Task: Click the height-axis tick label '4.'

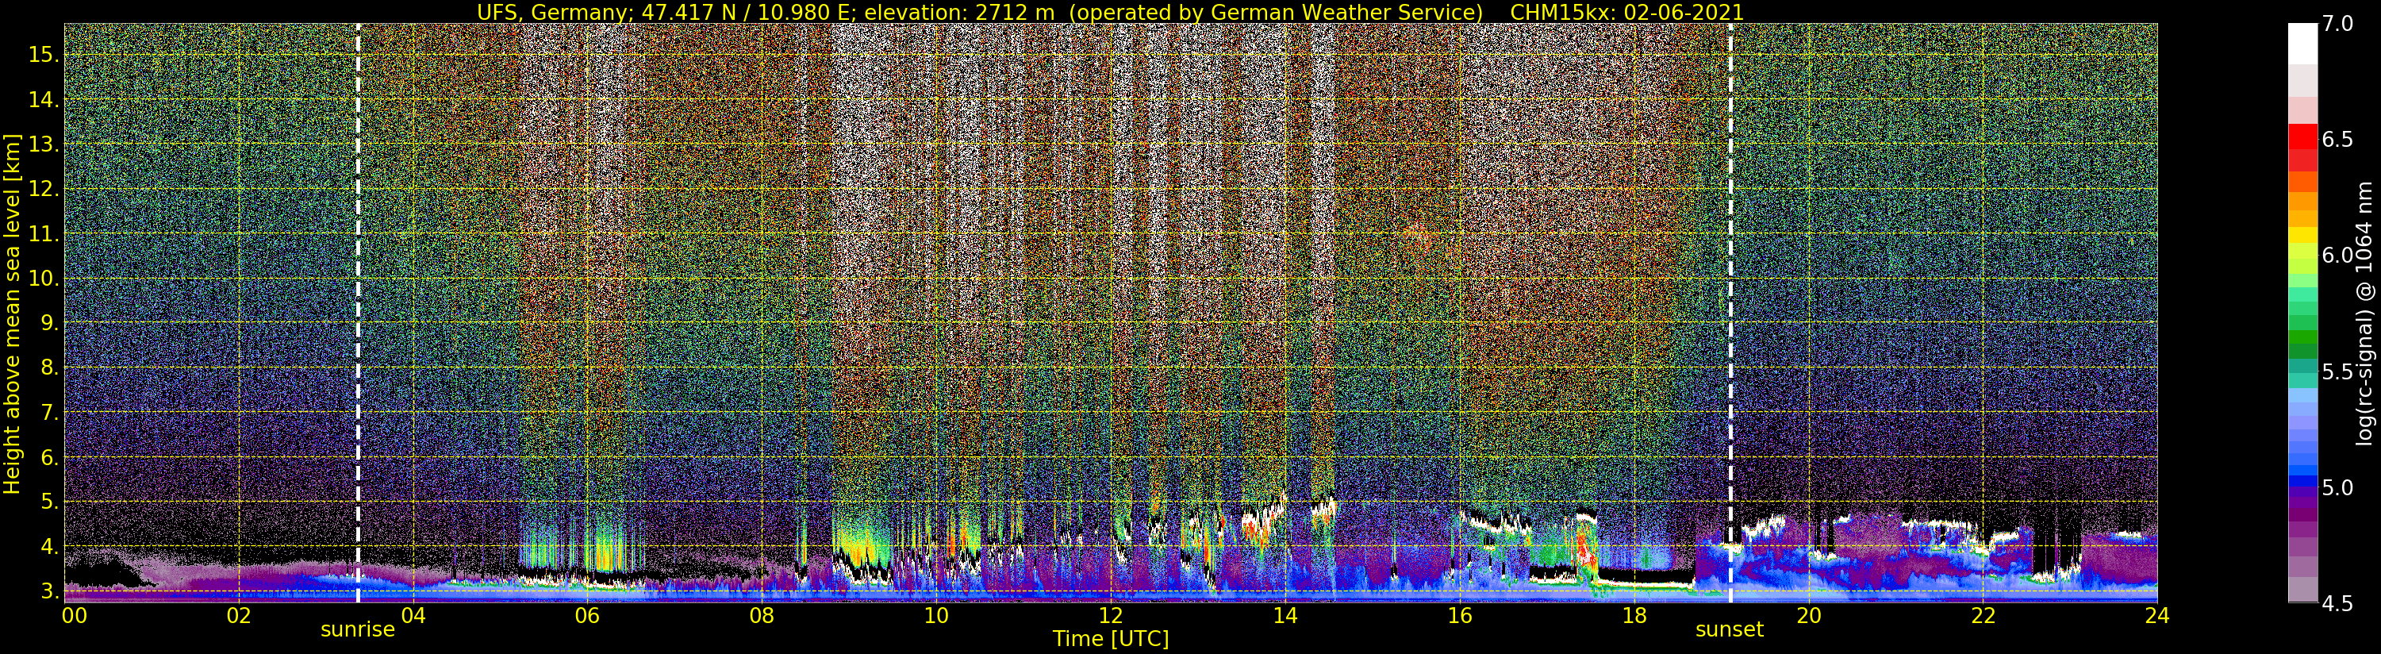Action: tap(50, 547)
